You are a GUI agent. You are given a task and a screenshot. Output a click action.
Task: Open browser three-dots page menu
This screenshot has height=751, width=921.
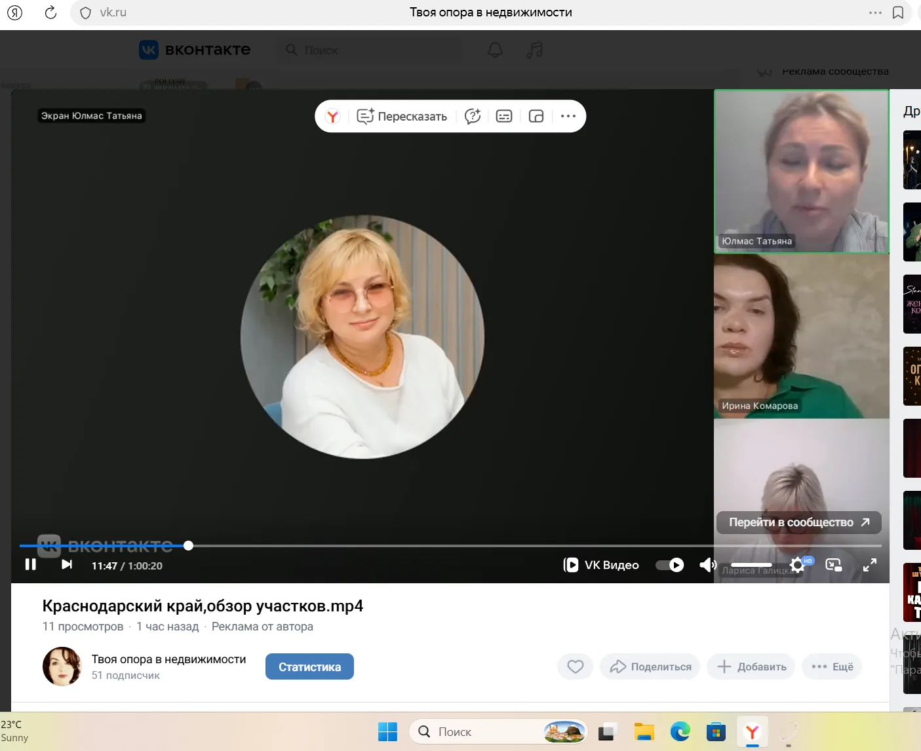pyautogui.click(x=875, y=12)
